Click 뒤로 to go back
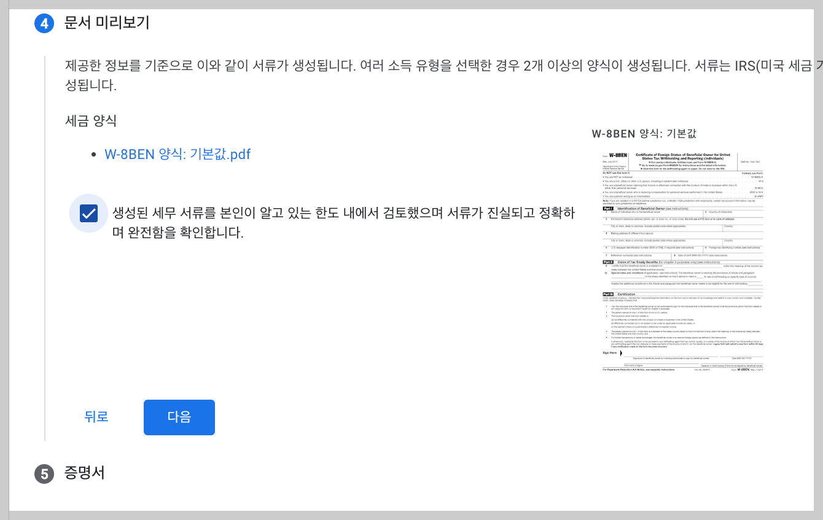823x520 pixels. pyautogui.click(x=96, y=417)
